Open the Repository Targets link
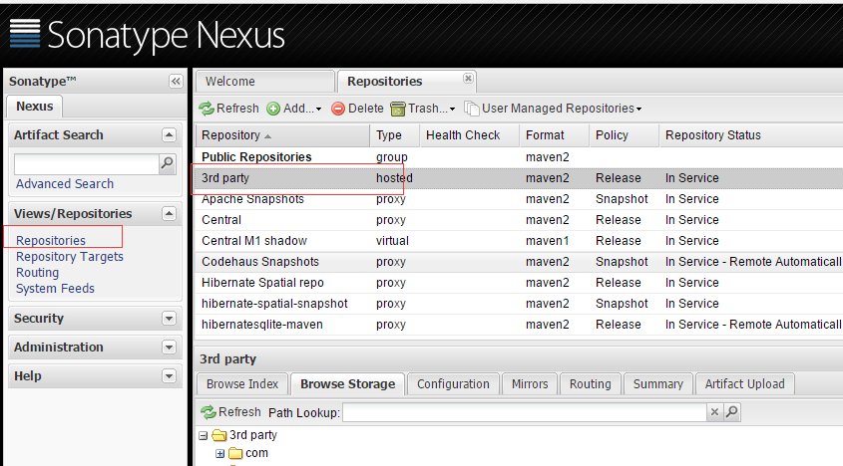 tap(70, 257)
